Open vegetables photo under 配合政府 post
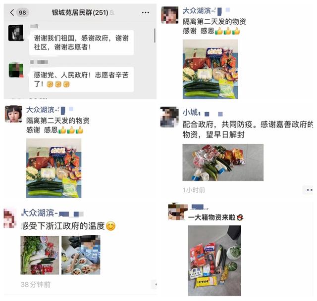The width and height of the screenshot is (317, 301). [x=223, y=163]
